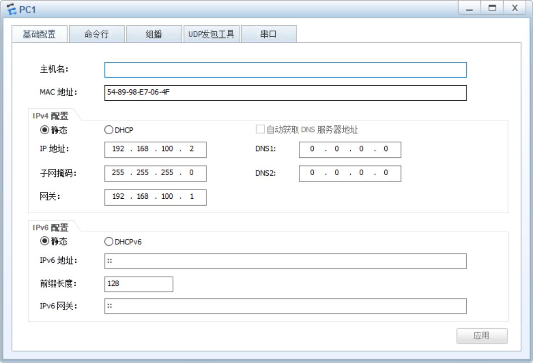This screenshot has width=533, height=363.
Task: Select the 前缀长度 field showing 128
Action: pyautogui.click(x=138, y=284)
